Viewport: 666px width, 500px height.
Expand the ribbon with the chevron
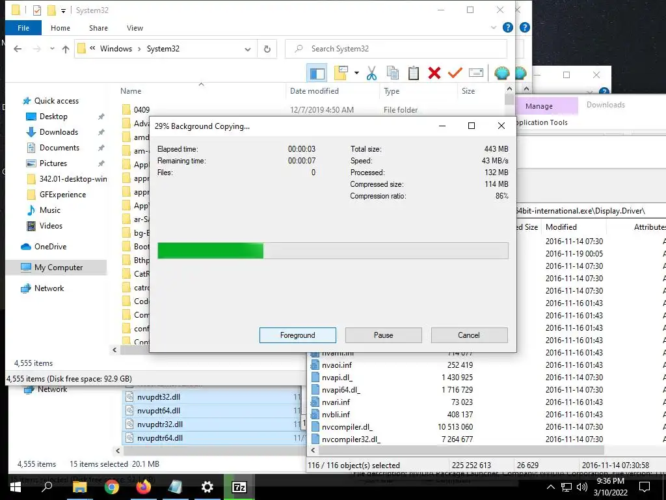[x=493, y=27]
